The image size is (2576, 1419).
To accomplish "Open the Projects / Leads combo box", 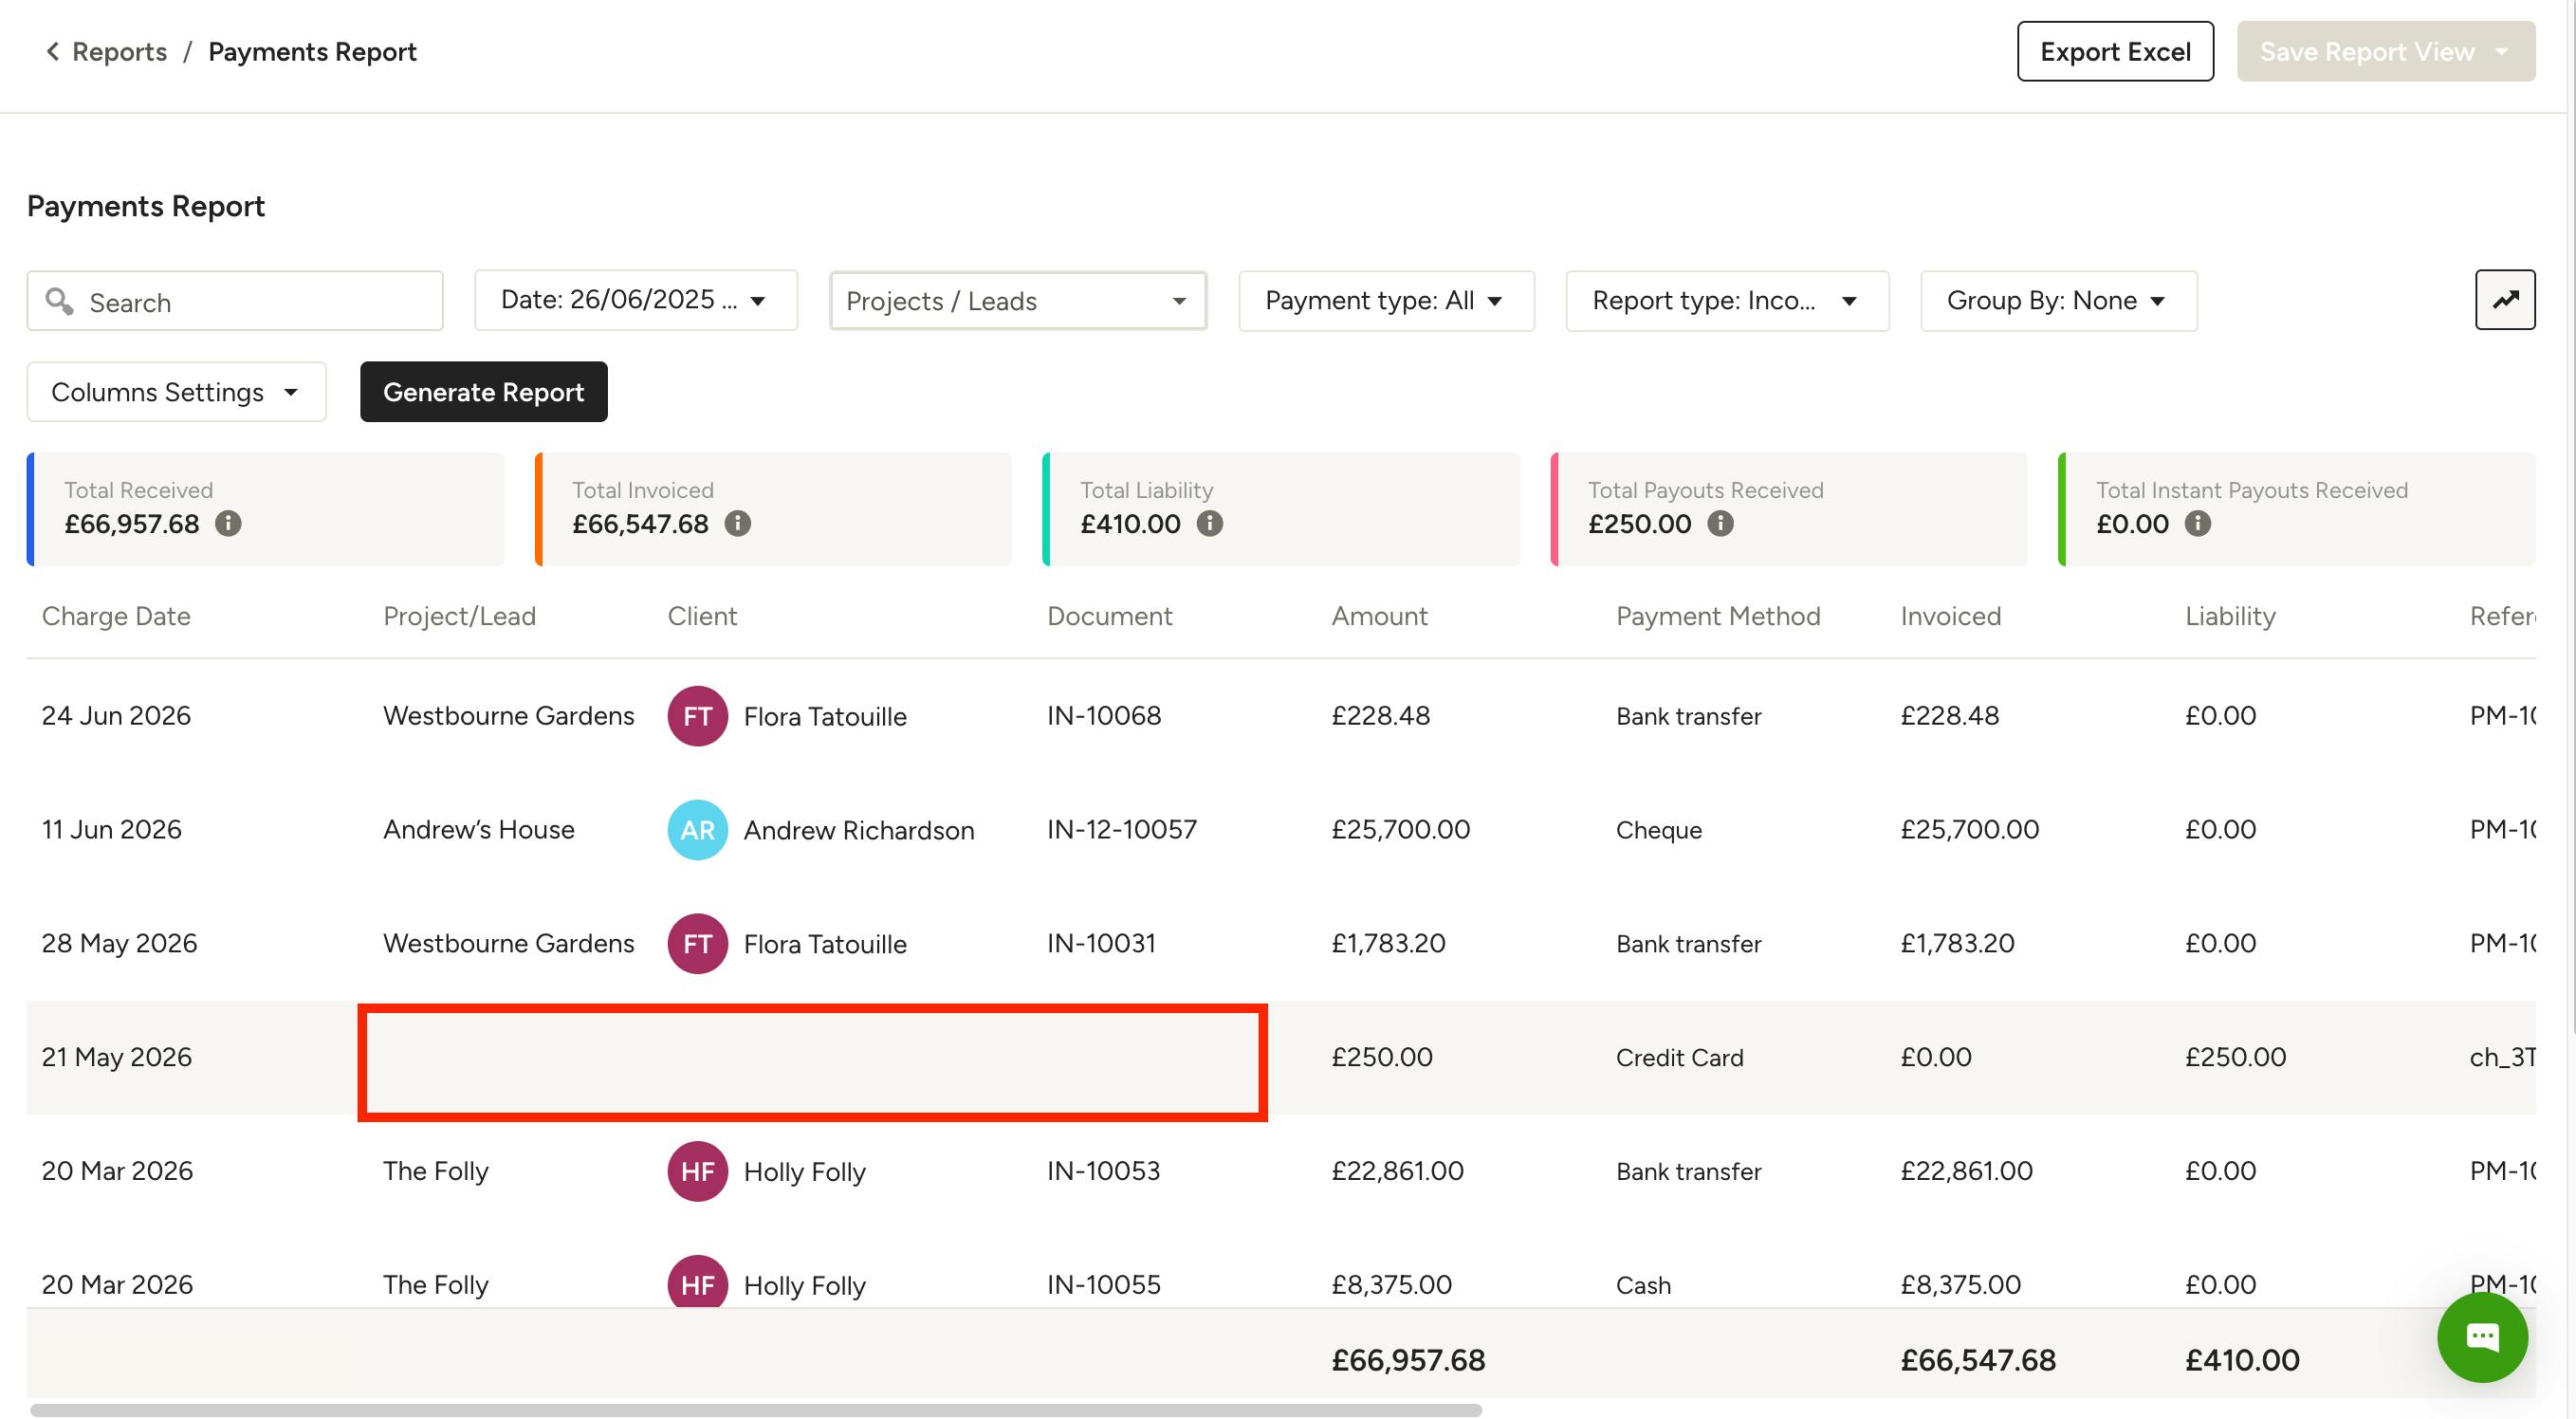I will pos(1018,300).
